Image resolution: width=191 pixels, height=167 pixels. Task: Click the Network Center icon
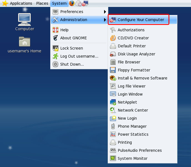pyautogui.click(x=113, y=110)
